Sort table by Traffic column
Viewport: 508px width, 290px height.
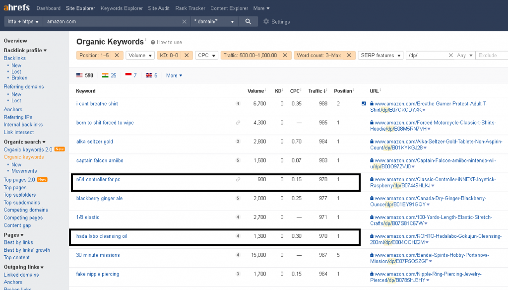317,91
